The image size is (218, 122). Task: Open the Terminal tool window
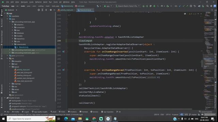83,112
